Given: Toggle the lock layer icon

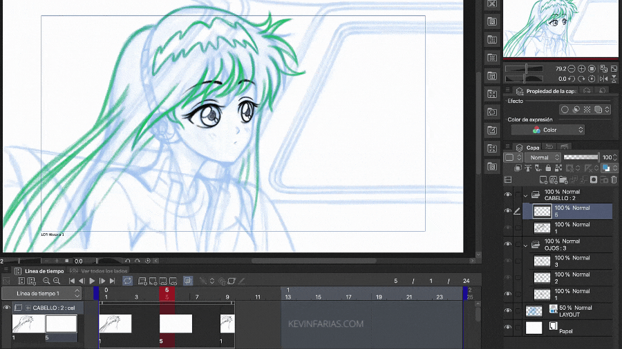Looking at the screenshot, I should click(x=548, y=168).
